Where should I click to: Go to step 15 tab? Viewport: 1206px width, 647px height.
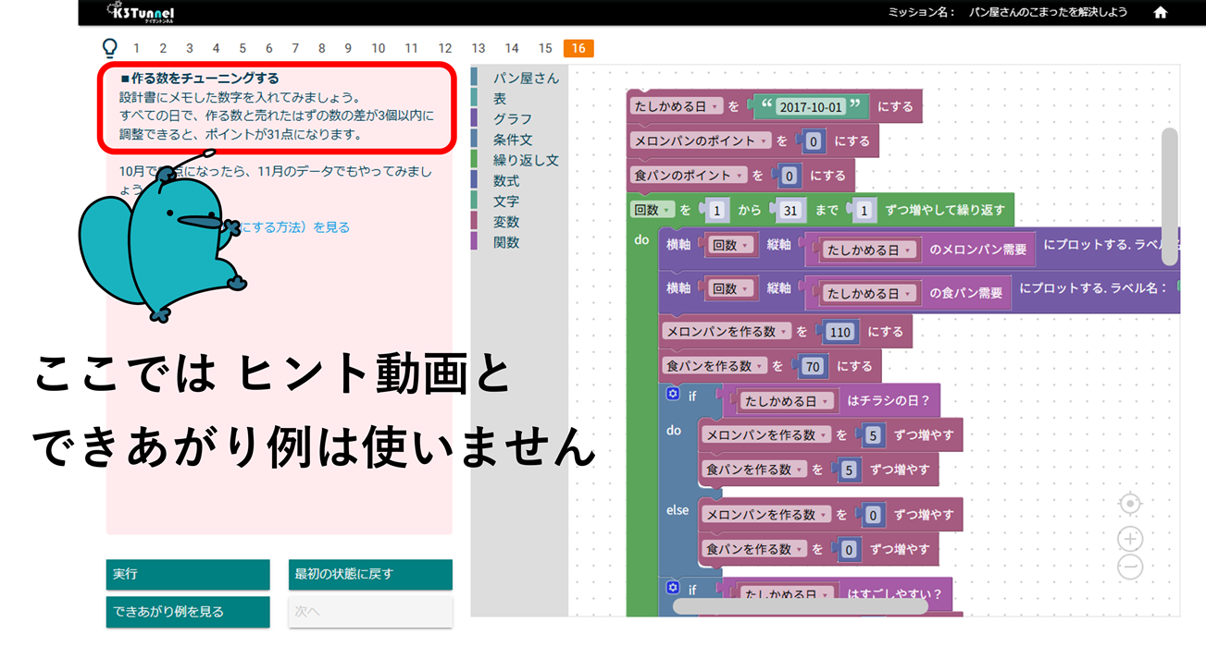pyautogui.click(x=545, y=48)
